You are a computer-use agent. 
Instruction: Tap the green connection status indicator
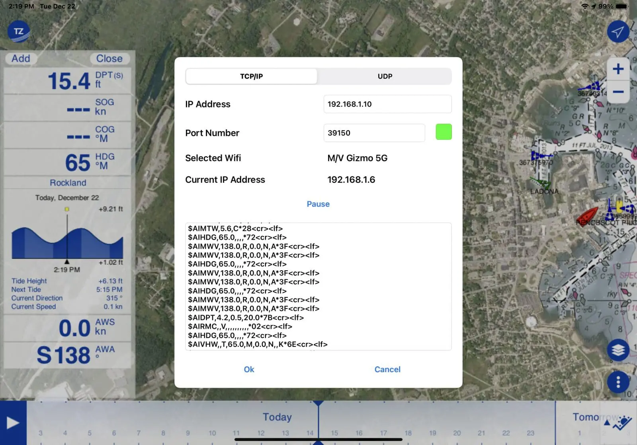444,132
